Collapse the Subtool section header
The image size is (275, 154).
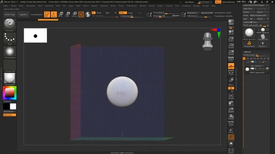tap(247, 52)
